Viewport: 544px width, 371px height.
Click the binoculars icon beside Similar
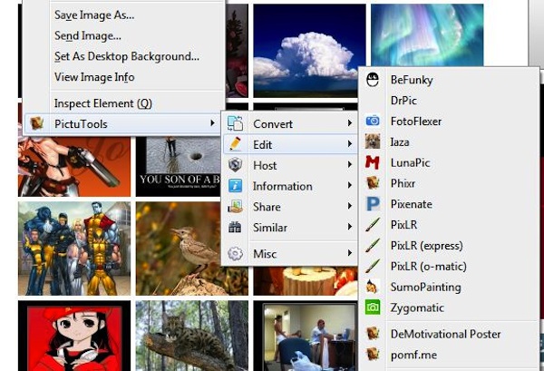point(235,228)
